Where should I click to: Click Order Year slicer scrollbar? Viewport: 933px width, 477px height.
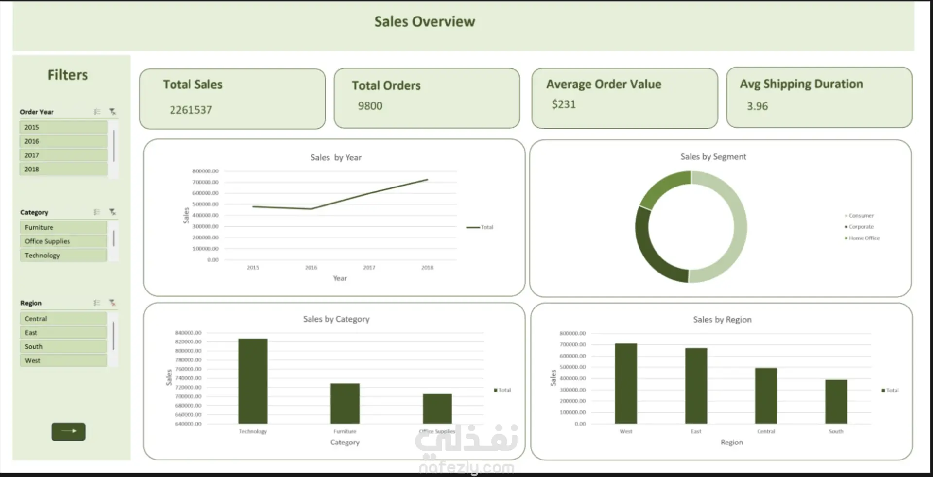point(114,146)
